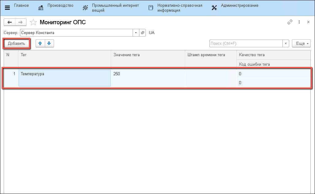Add page to favorites with star icon
The width and height of the screenshot is (315, 194).
pos(33,22)
